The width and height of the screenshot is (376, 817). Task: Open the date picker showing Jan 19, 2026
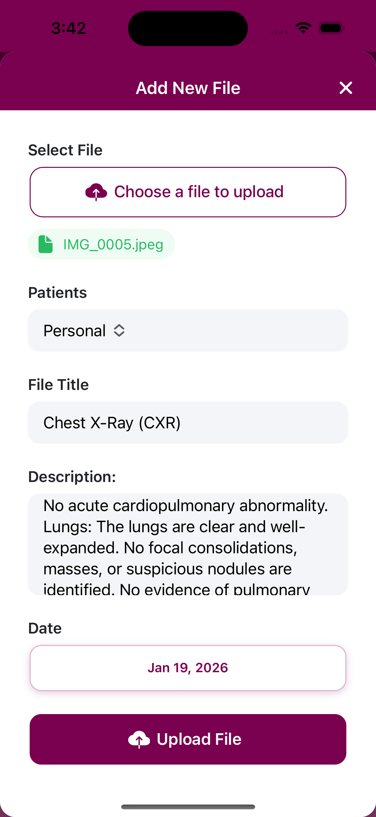[188, 668]
